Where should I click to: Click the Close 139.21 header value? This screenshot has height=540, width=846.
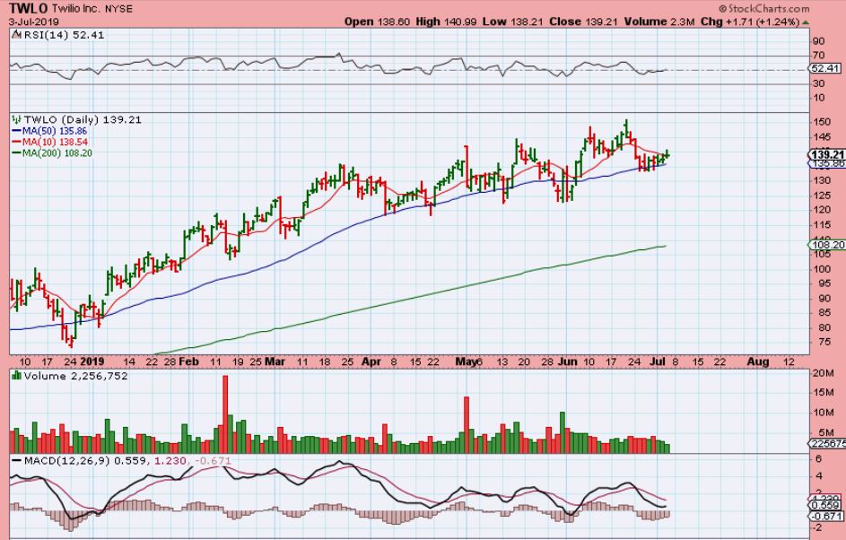tap(583, 22)
